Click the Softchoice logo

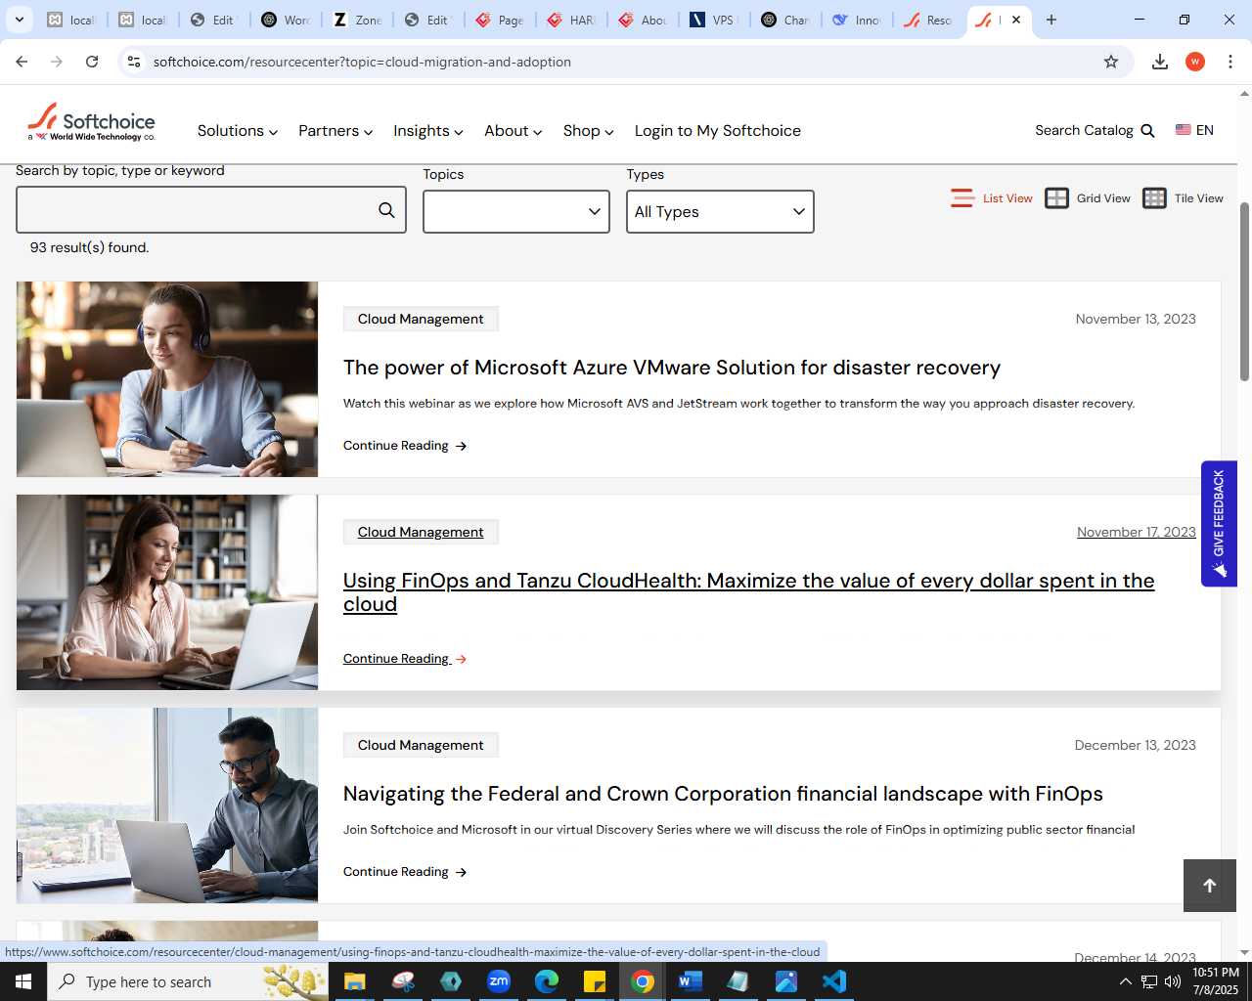tap(91, 123)
